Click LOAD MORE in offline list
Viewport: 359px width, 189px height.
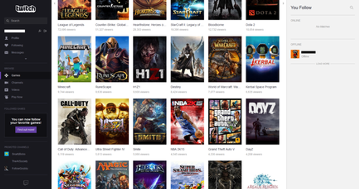[x=323, y=63]
